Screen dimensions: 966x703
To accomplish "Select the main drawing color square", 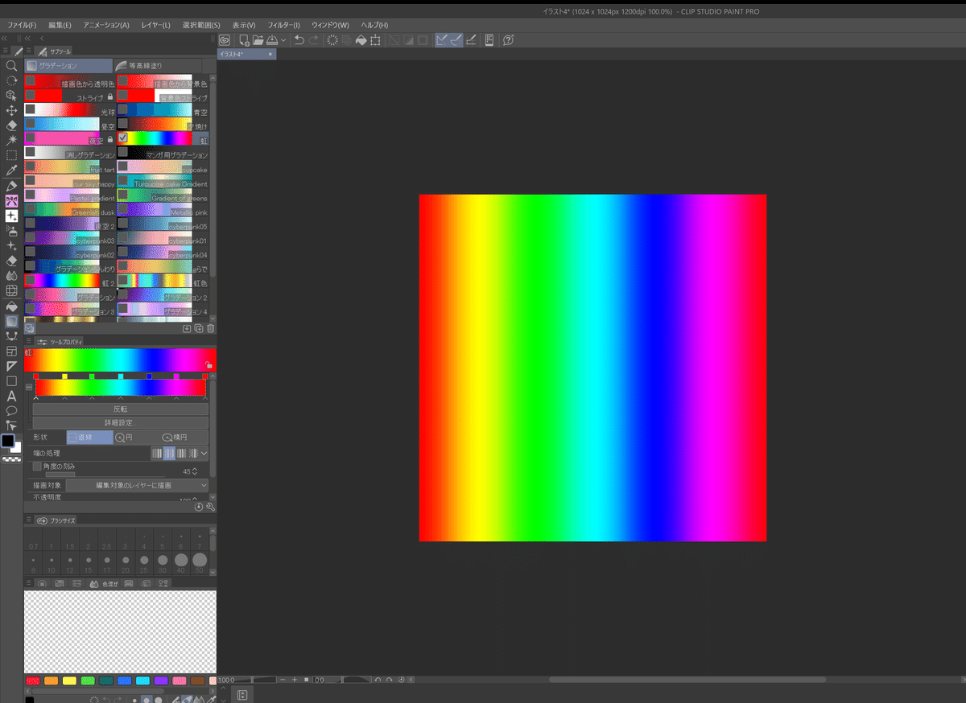I will [8, 441].
